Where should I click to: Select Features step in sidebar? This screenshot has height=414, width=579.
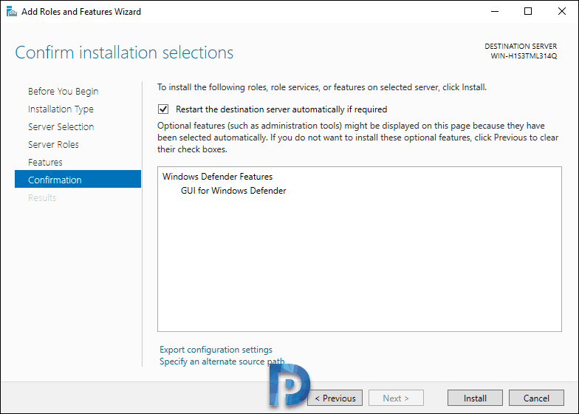[x=45, y=163]
